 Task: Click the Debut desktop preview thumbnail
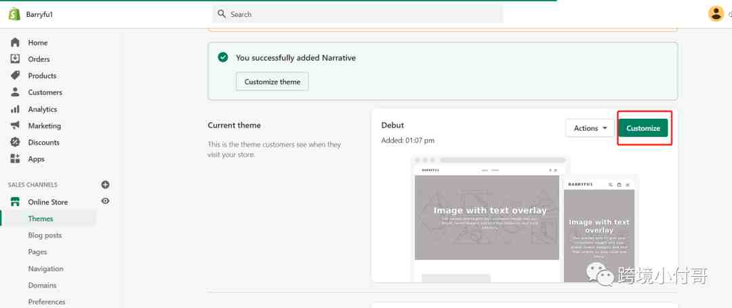[487, 217]
